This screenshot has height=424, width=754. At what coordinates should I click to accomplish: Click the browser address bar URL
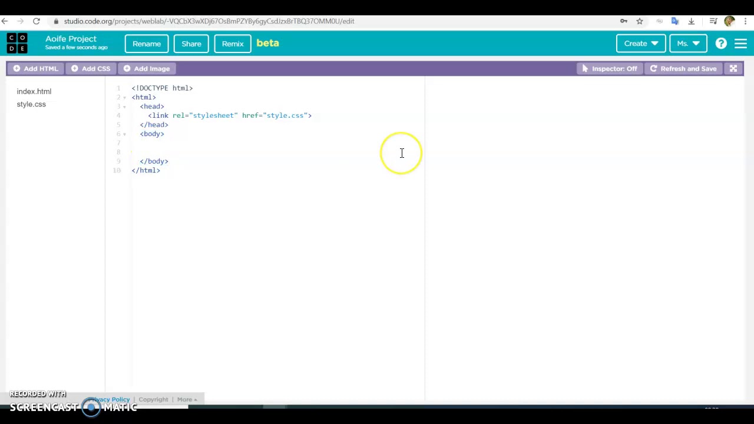point(209,21)
